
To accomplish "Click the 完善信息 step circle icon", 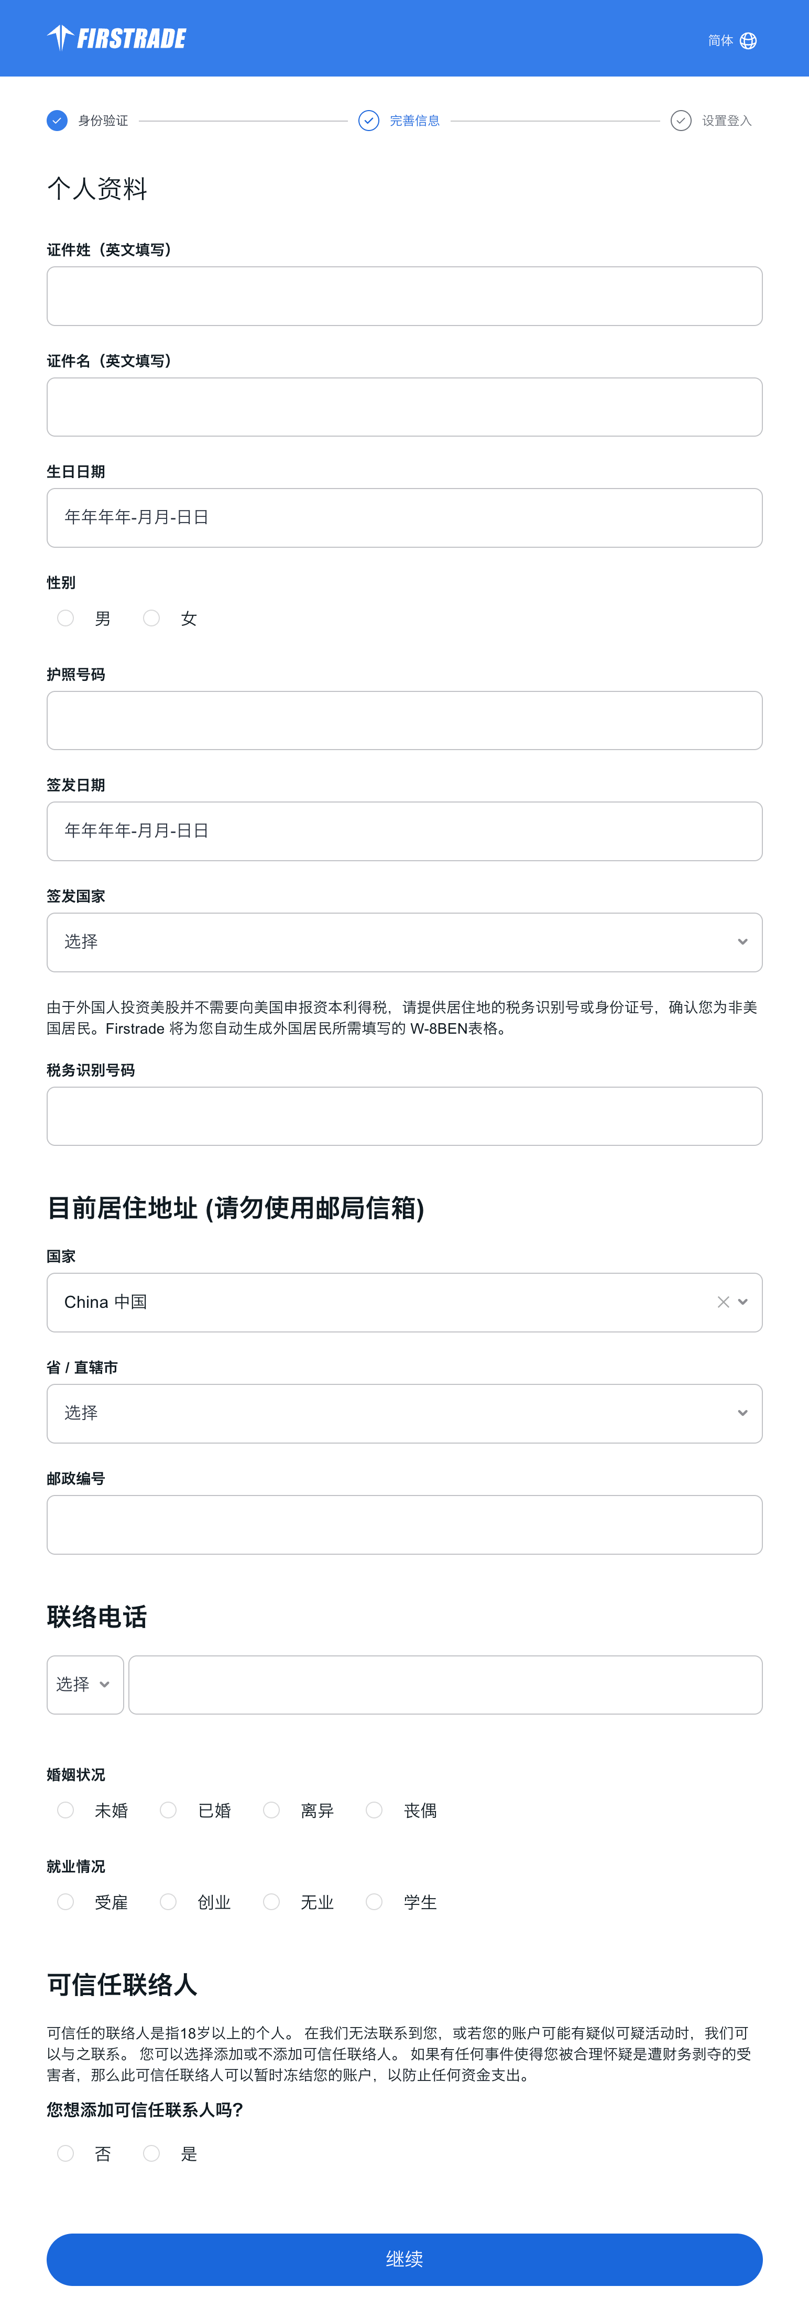I will 368,121.
